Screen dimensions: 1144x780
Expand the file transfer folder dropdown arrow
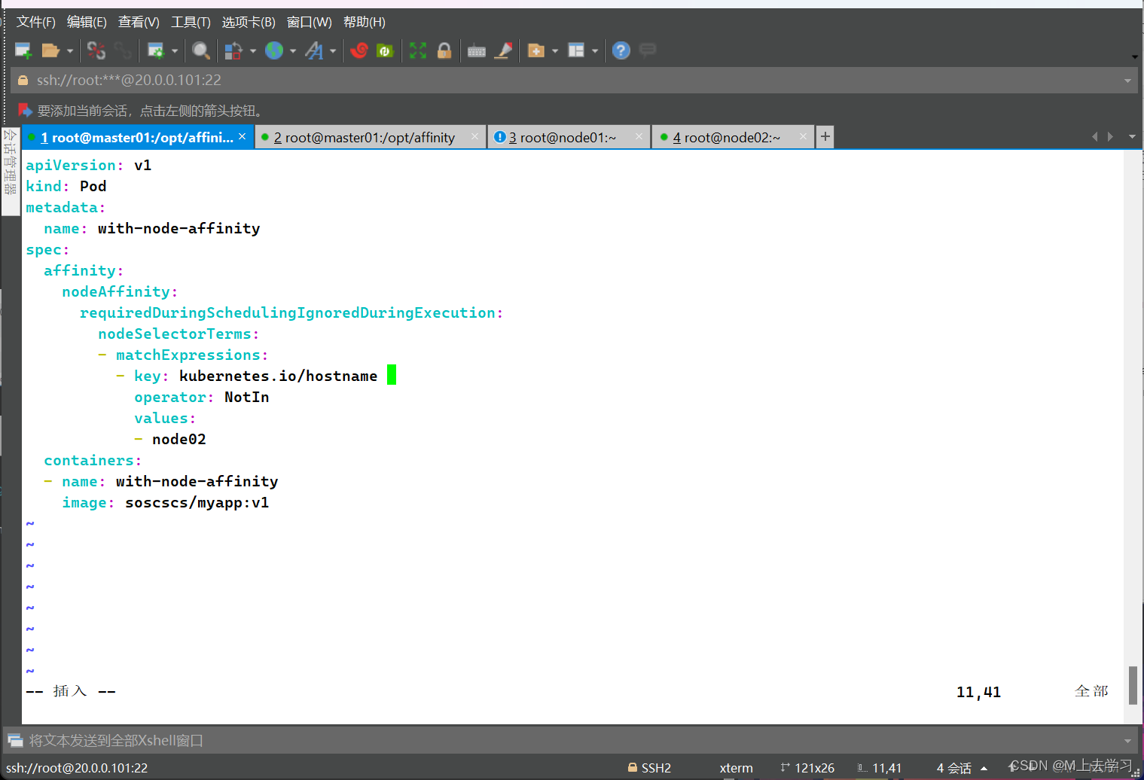[555, 51]
